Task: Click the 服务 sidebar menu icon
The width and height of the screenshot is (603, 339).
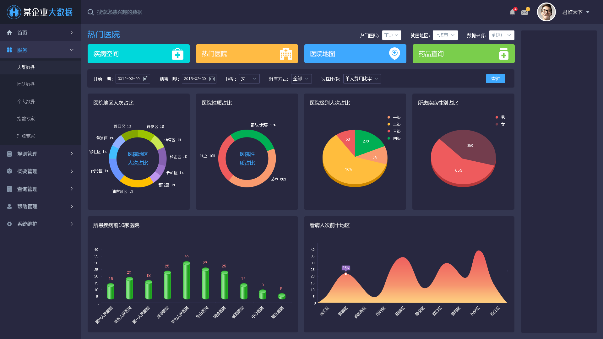Action: coord(9,50)
